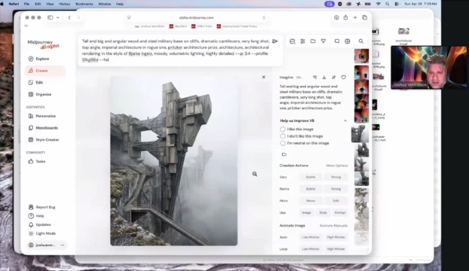The width and height of the screenshot is (469, 271).
Task: Click the Safari address bar alpha.midjourney.com
Action: [196, 17]
